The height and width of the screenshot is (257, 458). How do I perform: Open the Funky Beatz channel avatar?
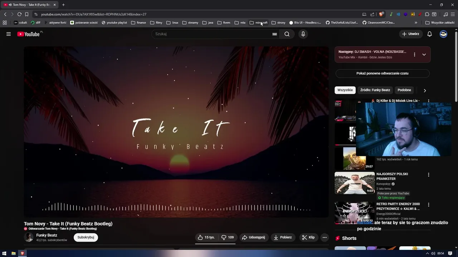pos(29,237)
